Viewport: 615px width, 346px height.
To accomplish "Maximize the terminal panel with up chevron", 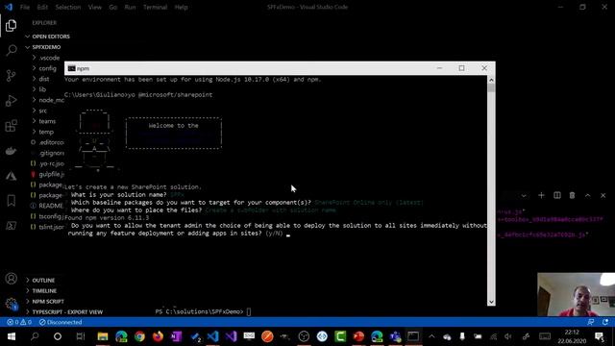I will 587,195.
